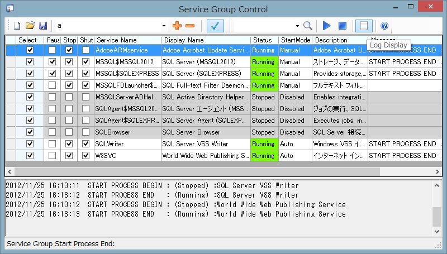
Task: Click the horizontal scrollbar thumb of grid
Action: coord(197,171)
